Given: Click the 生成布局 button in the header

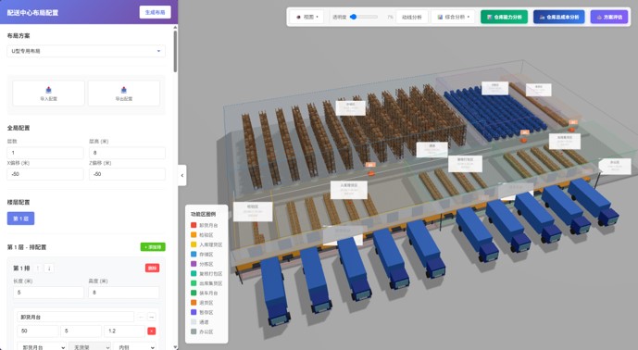Looking at the screenshot, I should coord(155,12).
